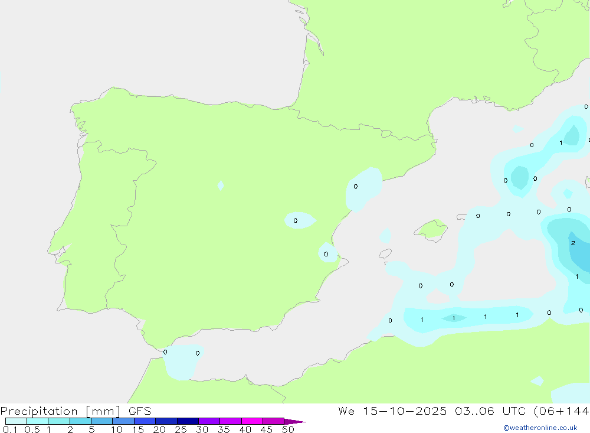Select the legend swatch between 1 and 2
Image resolution: width=590 pixels, height=433 pixels.
tap(59, 421)
